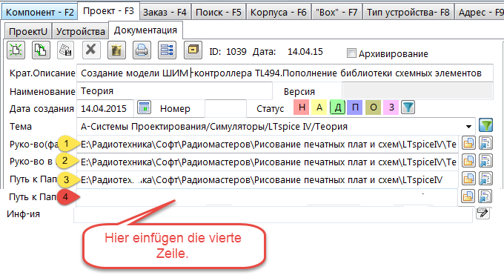Delete the record with the X icon
This screenshot has height=275, width=504.
tap(91, 50)
